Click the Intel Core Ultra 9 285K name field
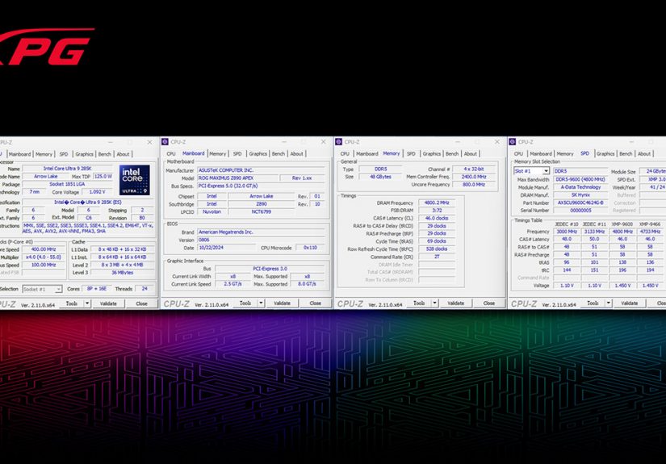 [x=68, y=169]
